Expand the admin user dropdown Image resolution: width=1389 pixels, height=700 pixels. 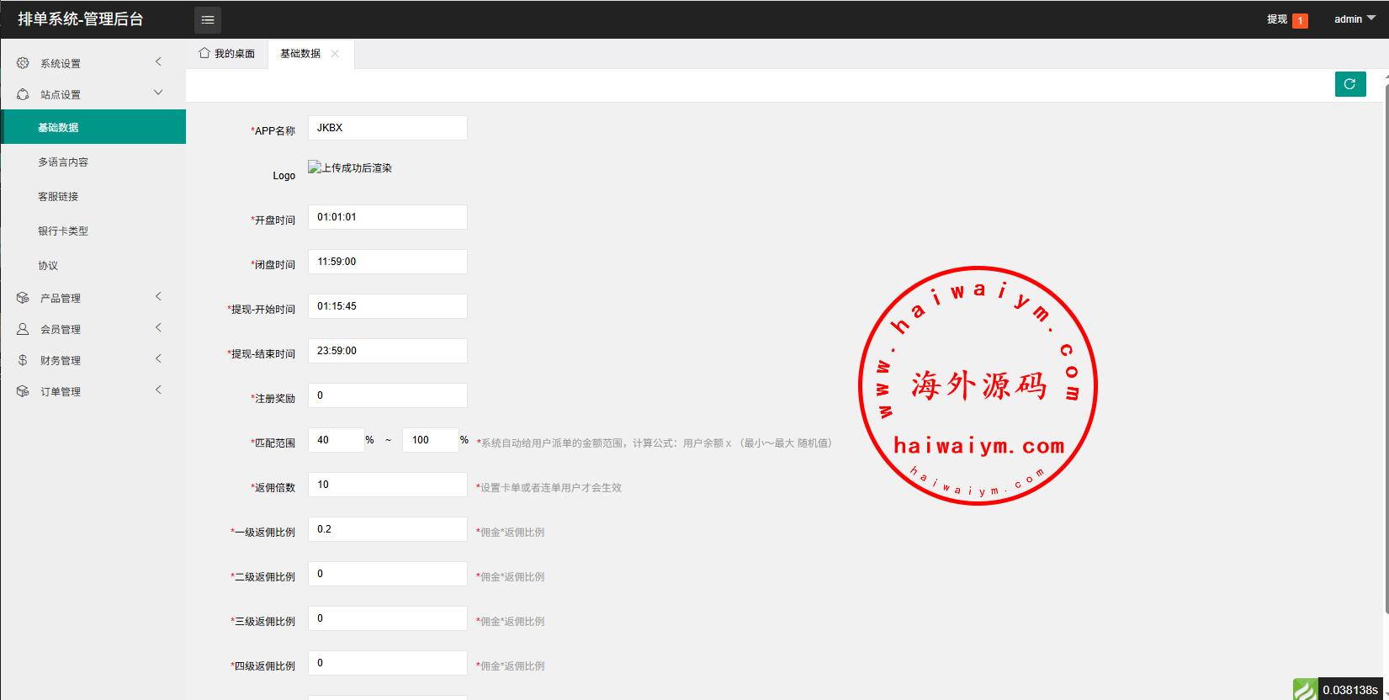[x=1354, y=19]
